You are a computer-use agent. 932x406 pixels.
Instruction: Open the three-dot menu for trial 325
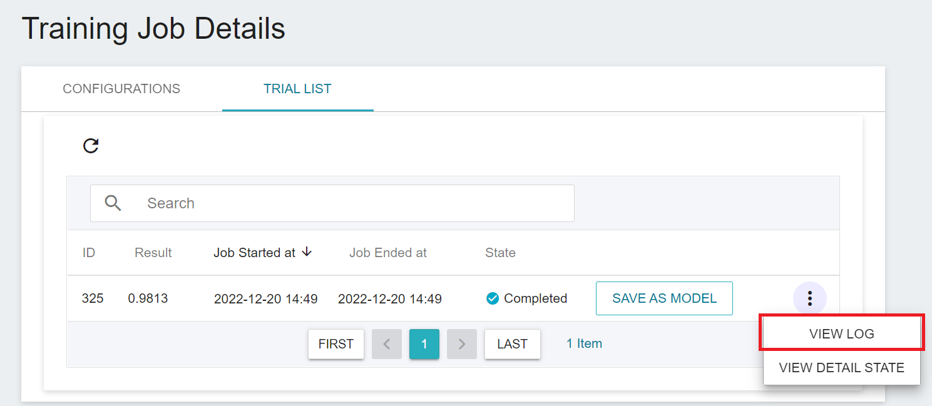[x=810, y=298]
